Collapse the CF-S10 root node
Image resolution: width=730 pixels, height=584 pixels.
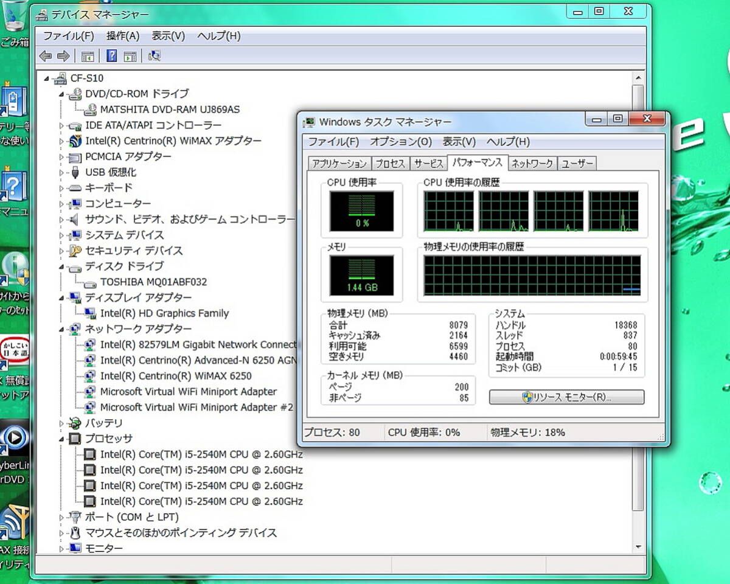click(47, 78)
